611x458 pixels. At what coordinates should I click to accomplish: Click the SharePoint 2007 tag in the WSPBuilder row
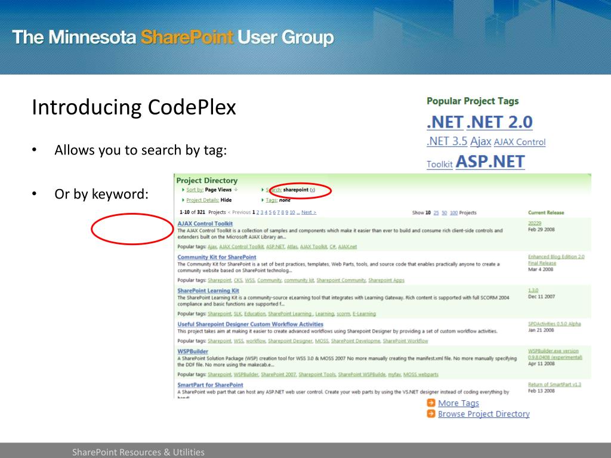(279, 375)
